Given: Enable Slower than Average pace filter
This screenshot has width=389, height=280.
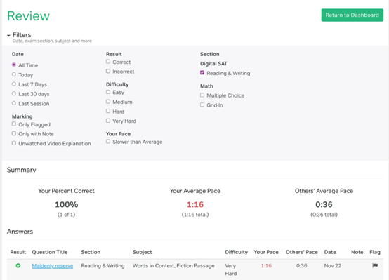Looking at the screenshot, I should pyautogui.click(x=108, y=141).
